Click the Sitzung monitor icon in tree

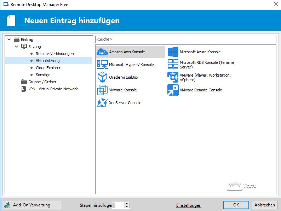(24, 47)
